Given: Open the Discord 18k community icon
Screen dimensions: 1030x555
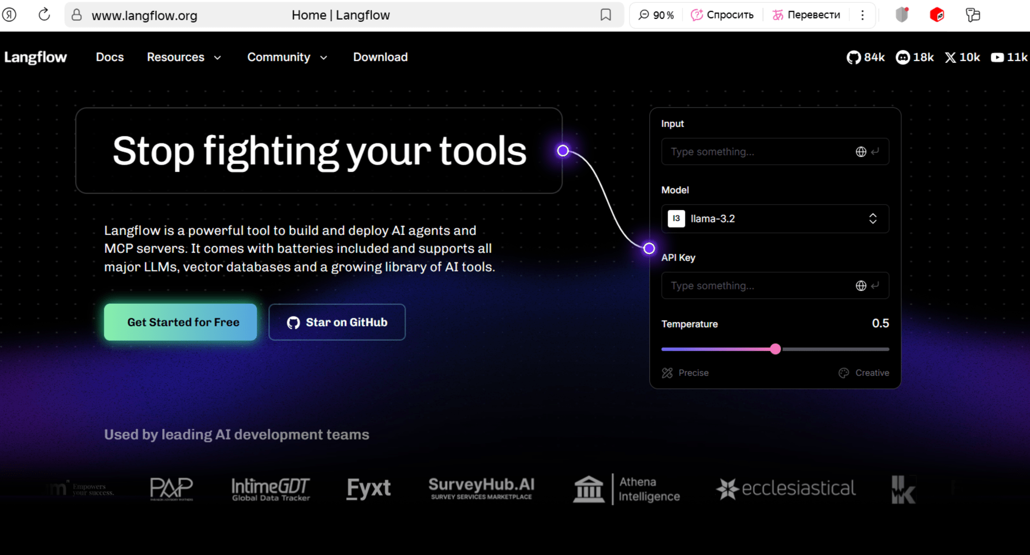Looking at the screenshot, I should click(902, 57).
